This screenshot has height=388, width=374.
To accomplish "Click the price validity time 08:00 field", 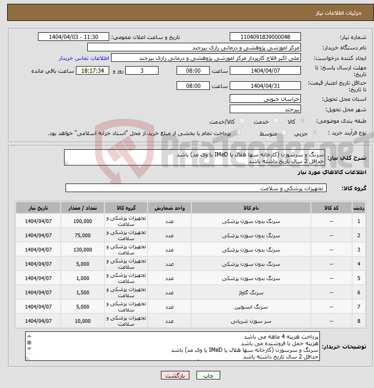I will point(193,86).
